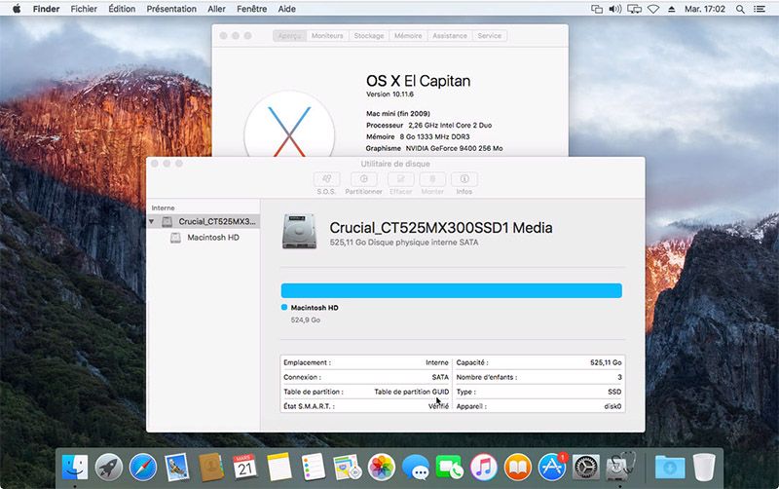Click the Effacer toolbar icon

[400, 180]
